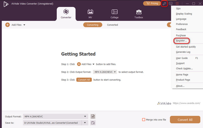Open the save folder browse icon
The width and height of the screenshot is (203, 128).
click(93, 123)
